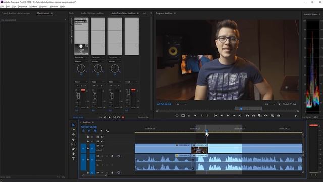323x182 pixels.
Task: Open first channel strip Read automation dropdown
Action: click(x=81, y=82)
